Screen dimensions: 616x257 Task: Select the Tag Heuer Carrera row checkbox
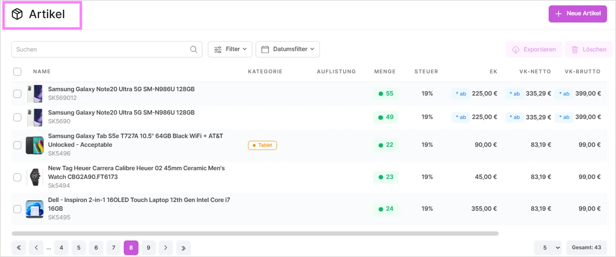tap(17, 177)
